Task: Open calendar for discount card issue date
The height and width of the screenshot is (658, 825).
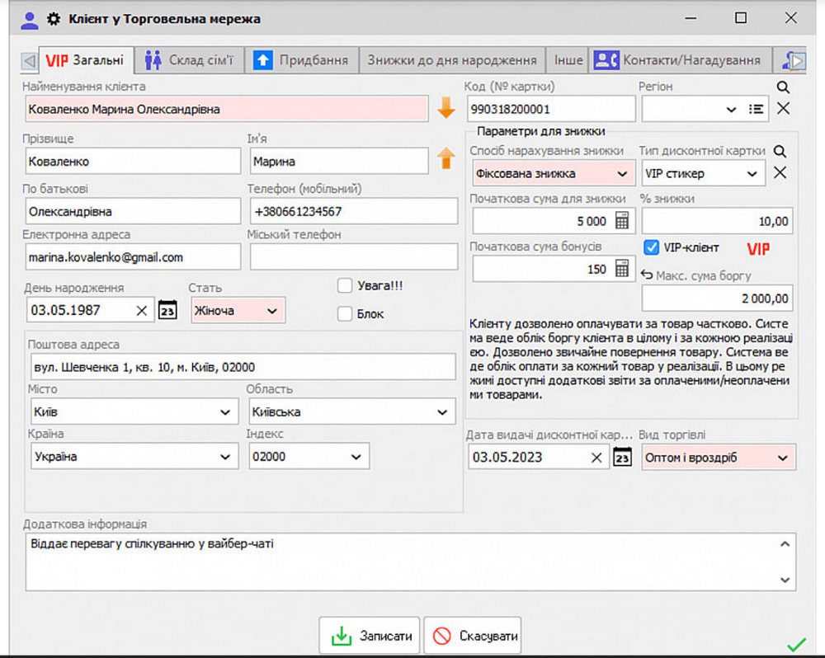Action: (623, 458)
